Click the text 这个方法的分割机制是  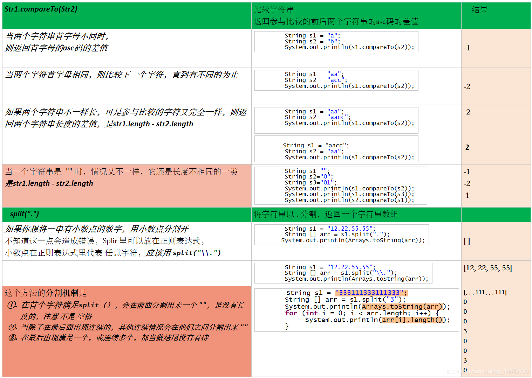coord(46,293)
